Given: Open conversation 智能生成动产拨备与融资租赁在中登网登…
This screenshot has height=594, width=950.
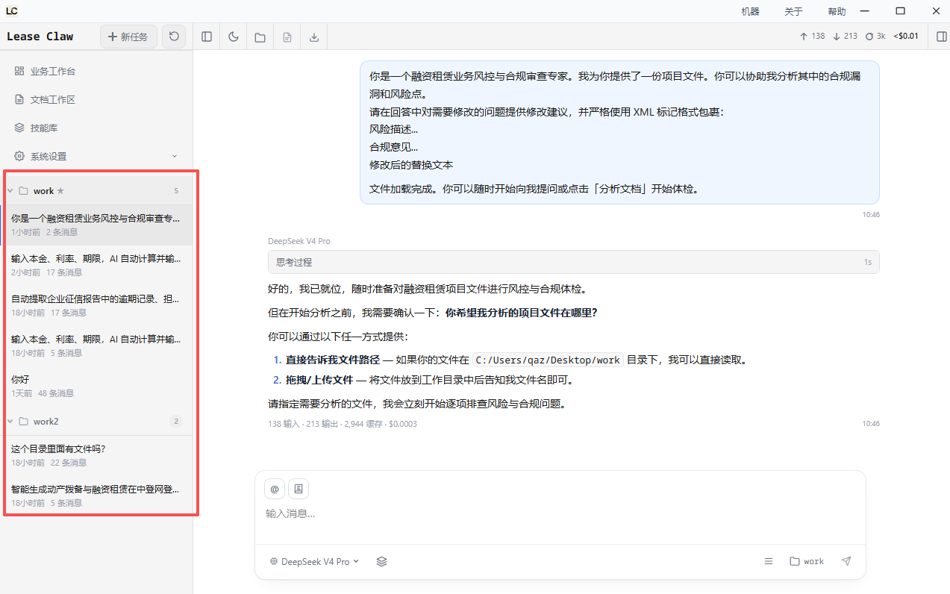Looking at the screenshot, I should tap(96, 496).
